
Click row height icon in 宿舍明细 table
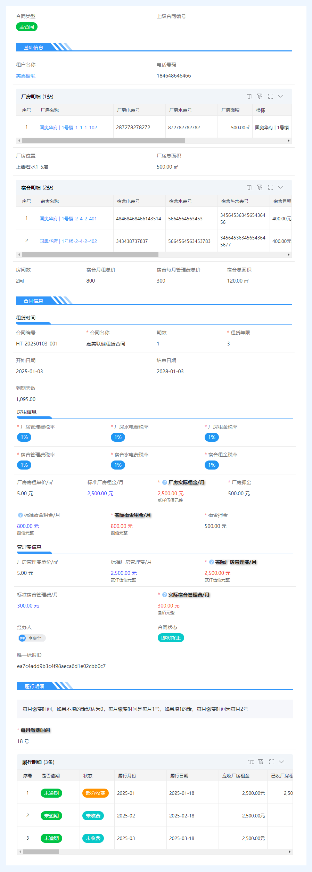point(250,187)
